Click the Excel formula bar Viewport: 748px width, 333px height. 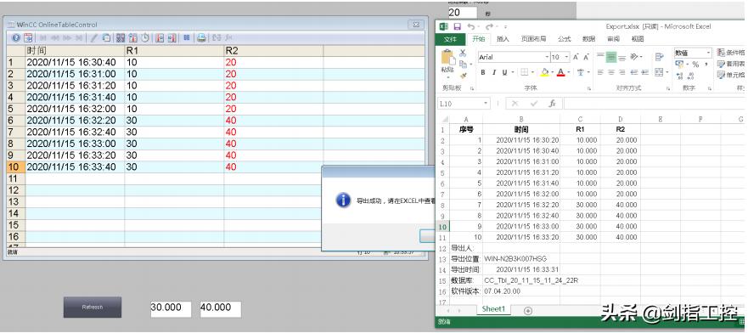(x=654, y=103)
